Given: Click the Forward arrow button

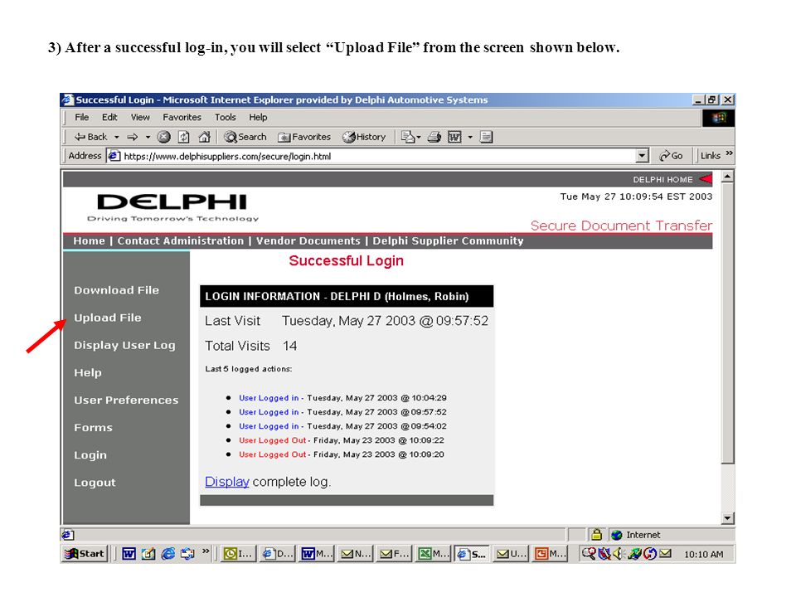Looking at the screenshot, I should point(133,137).
